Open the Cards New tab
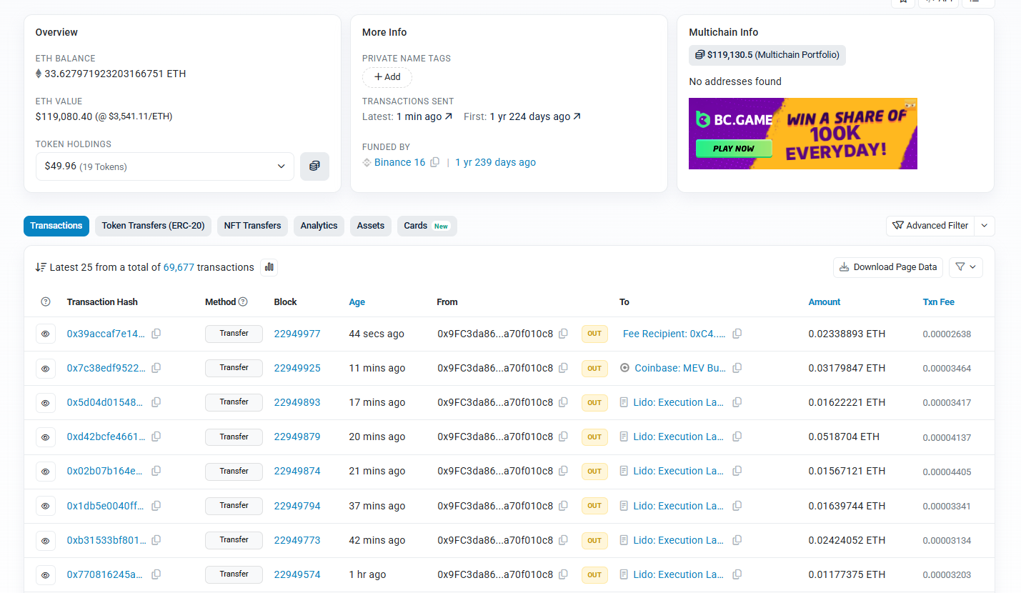The height and width of the screenshot is (593, 1021). tap(427, 226)
